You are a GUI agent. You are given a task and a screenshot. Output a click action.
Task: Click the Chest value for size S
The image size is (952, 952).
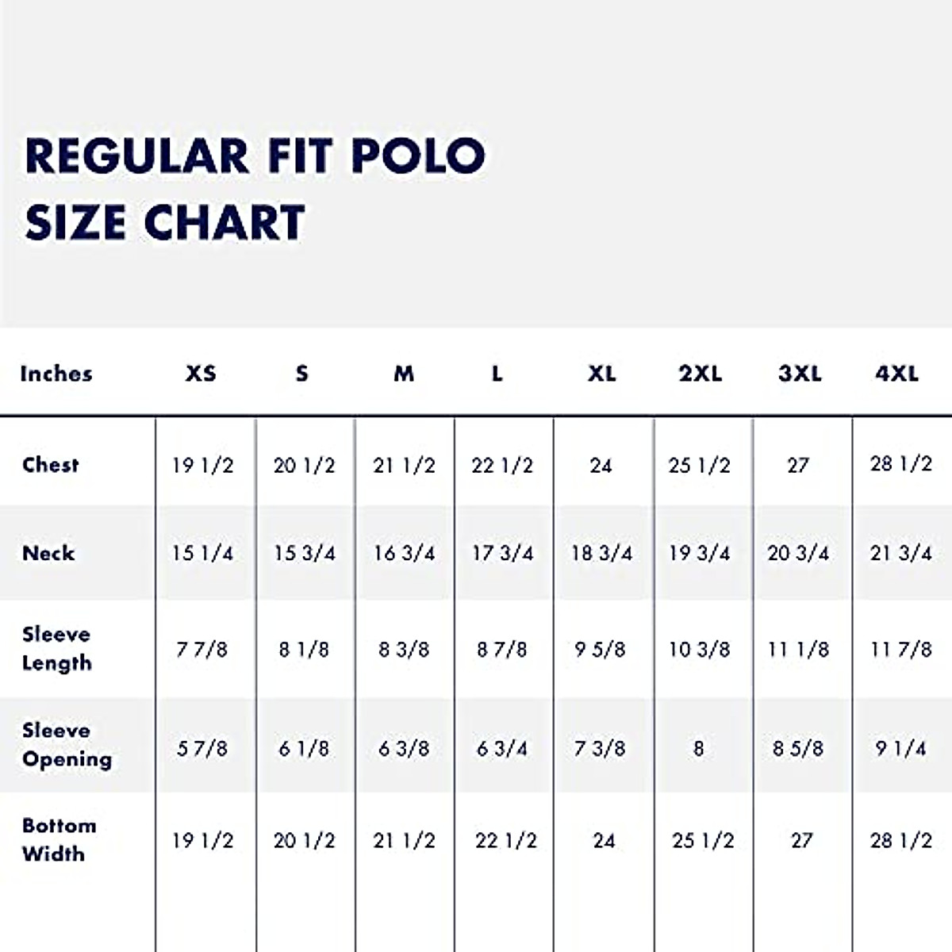point(304,466)
